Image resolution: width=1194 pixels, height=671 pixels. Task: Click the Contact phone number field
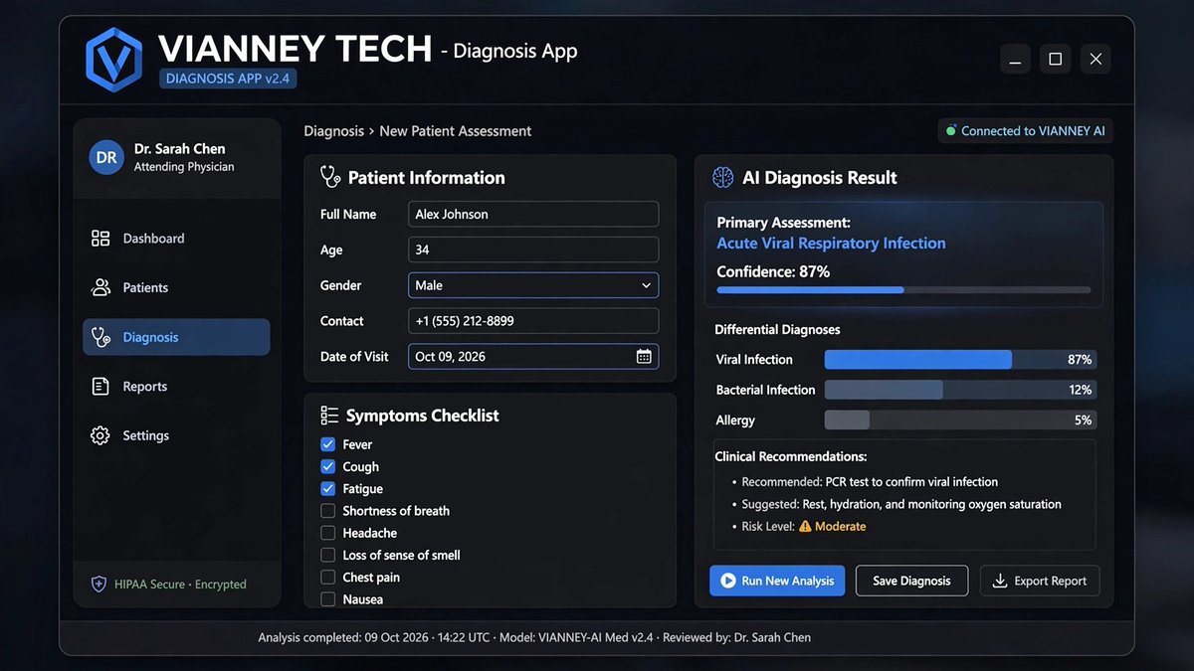pos(533,321)
